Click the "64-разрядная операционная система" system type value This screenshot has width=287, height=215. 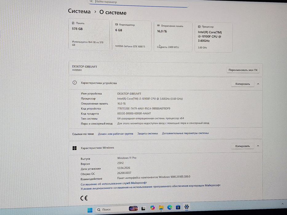[150, 118]
